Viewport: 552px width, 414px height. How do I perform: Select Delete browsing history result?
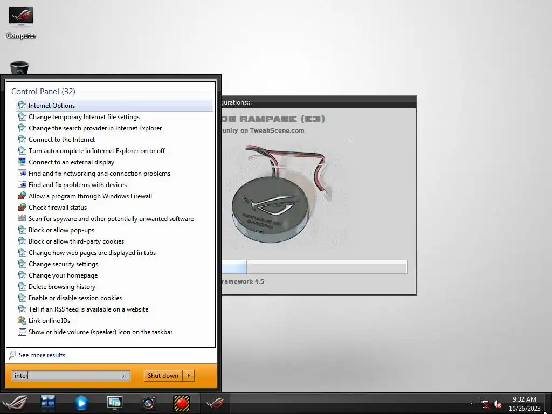(114, 287)
